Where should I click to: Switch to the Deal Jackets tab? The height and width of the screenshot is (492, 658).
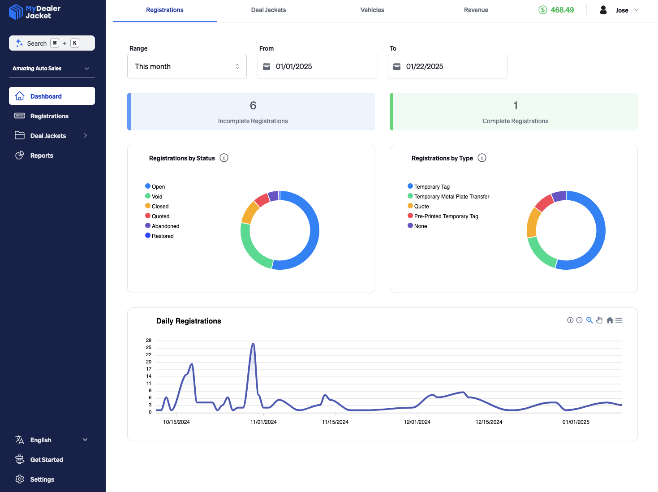click(x=268, y=10)
